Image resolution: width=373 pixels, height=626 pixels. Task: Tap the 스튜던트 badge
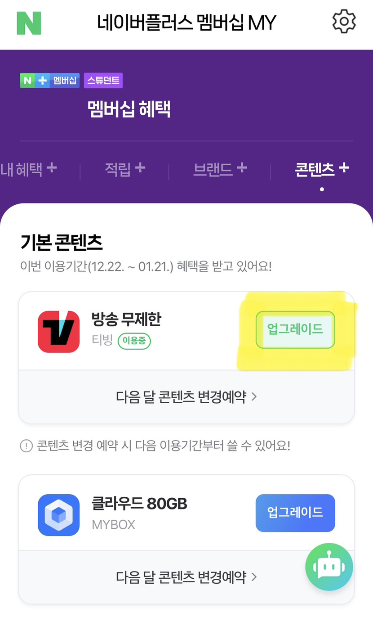[x=103, y=81]
